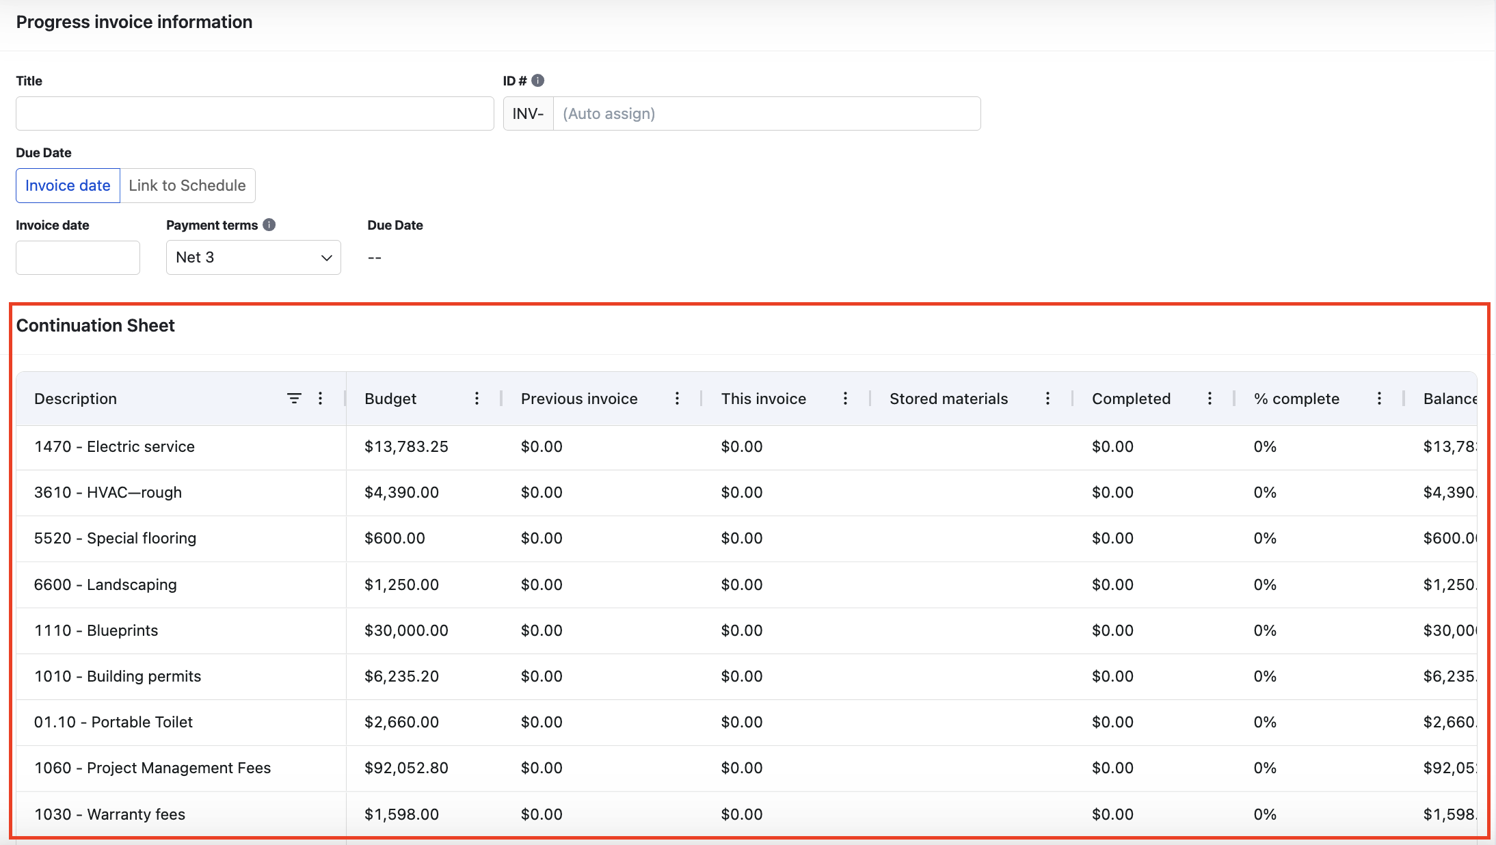This screenshot has width=1496, height=845.
Task: Click into the Title text field
Action: (254, 113)
